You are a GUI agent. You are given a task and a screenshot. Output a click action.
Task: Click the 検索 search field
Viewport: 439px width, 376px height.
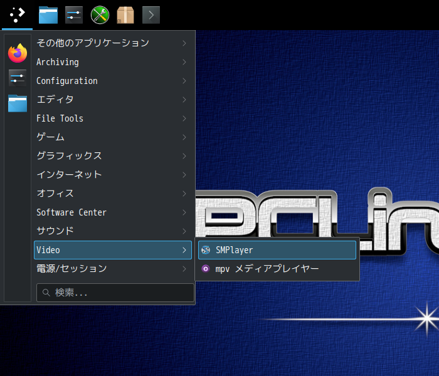(115, 293)
